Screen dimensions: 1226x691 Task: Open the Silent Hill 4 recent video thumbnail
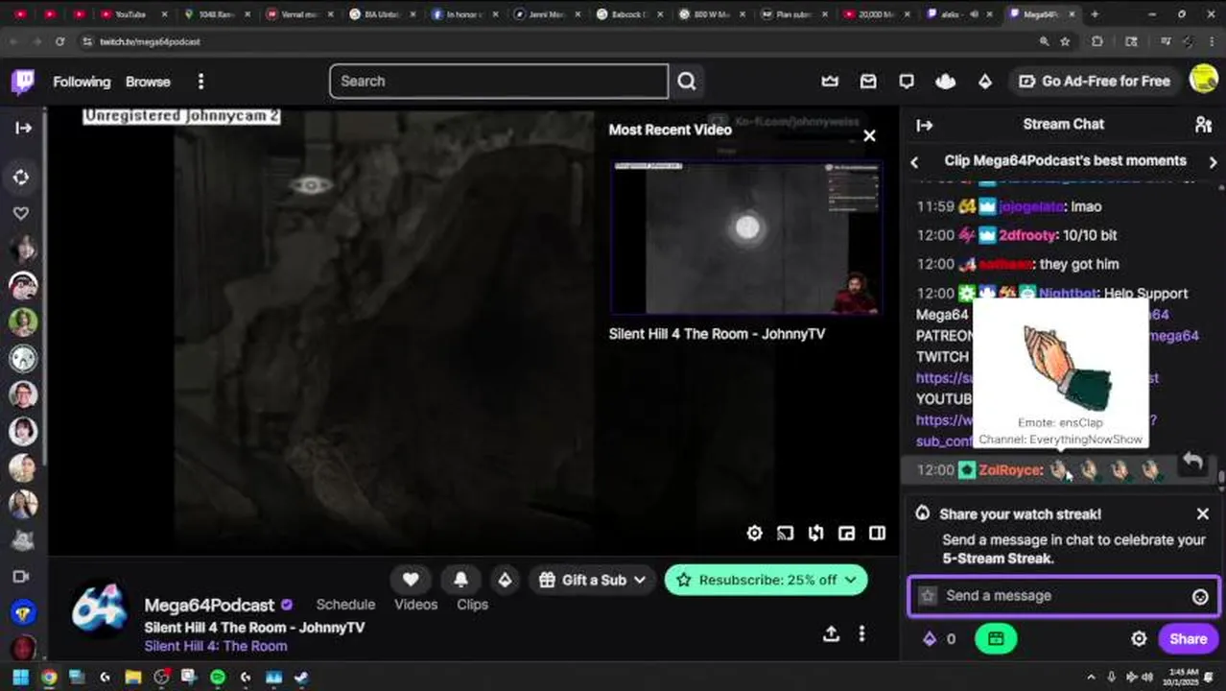pos(745,238)
